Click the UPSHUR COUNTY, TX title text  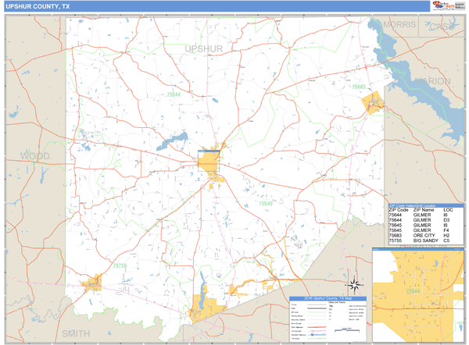click(38, 6)
